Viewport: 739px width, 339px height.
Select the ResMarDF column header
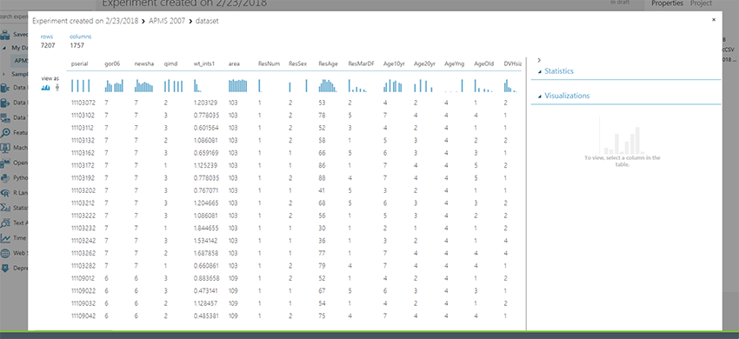(362, 63)
